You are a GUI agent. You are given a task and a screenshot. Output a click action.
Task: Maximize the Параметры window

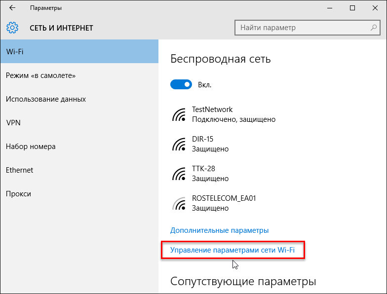click(352, 8)
